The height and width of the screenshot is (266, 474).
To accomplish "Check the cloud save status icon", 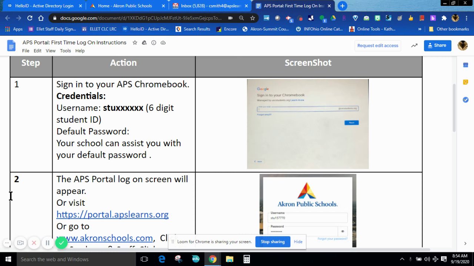I will (x=163, y=42).
